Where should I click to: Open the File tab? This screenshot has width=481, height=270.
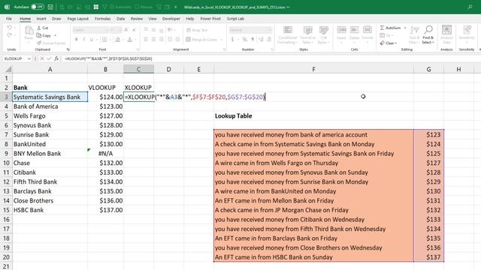9,19
